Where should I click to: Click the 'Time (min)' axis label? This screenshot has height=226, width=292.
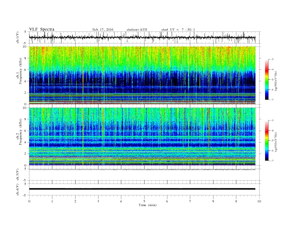[x=147, y=205]
